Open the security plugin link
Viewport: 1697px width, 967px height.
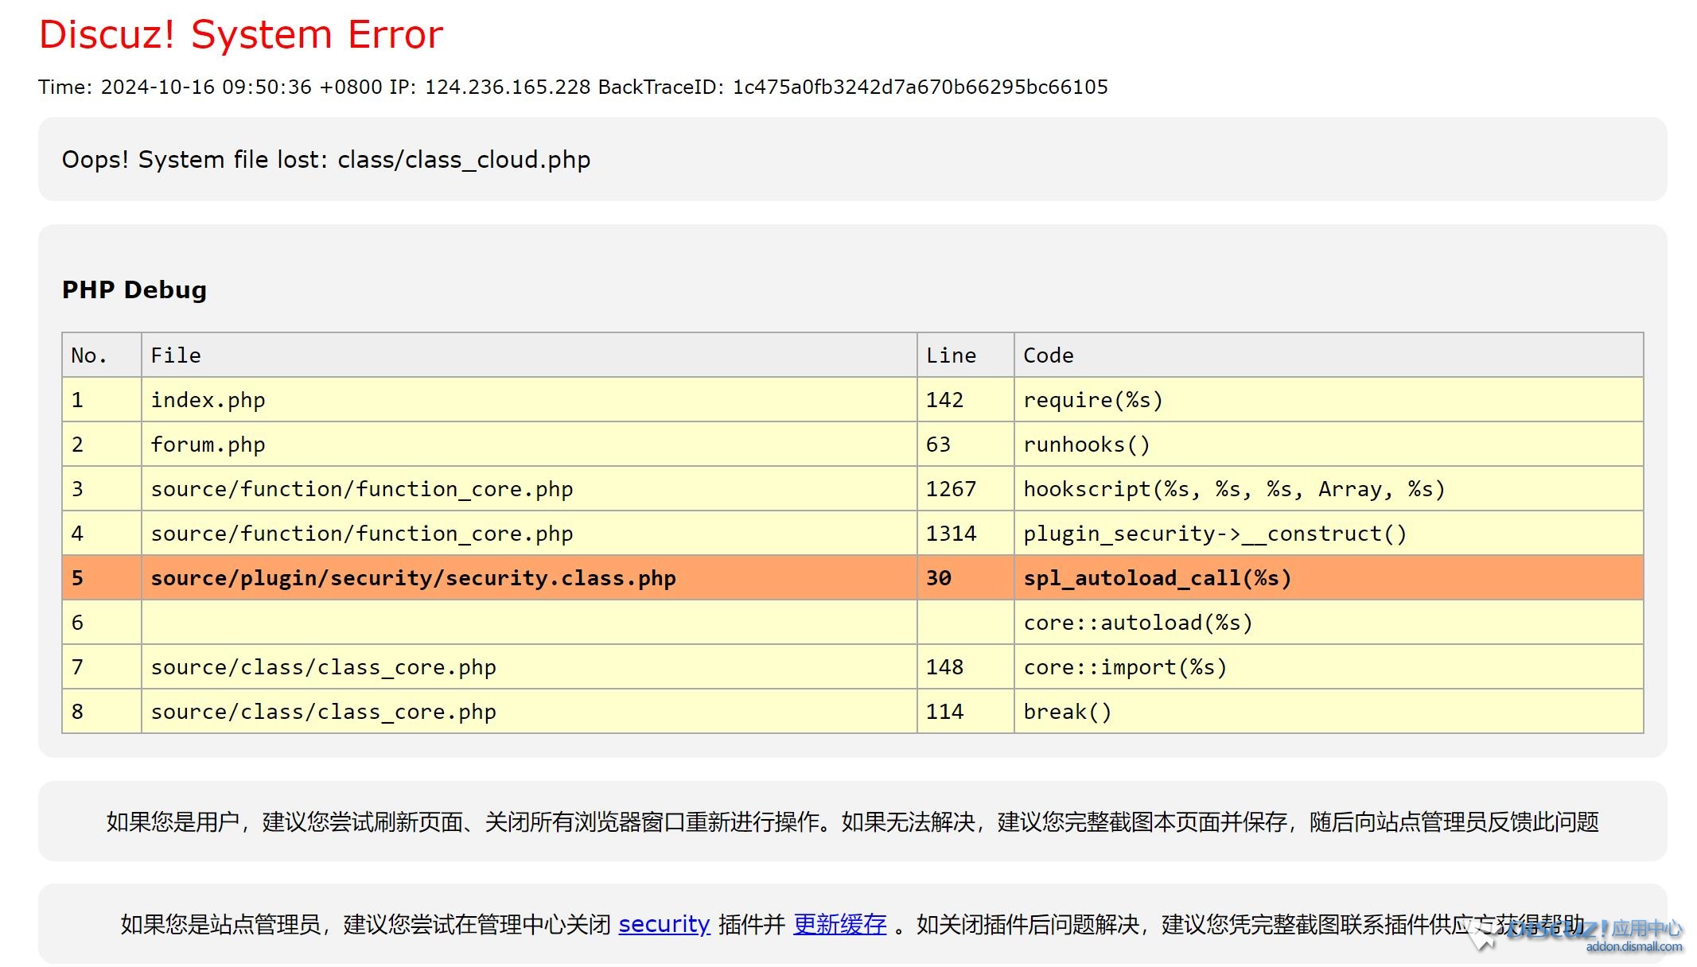click(x=664, y=924)
